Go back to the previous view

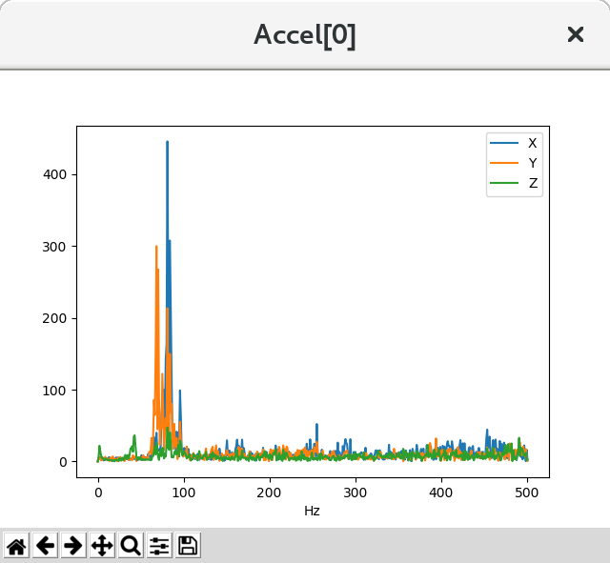[45, 546]
